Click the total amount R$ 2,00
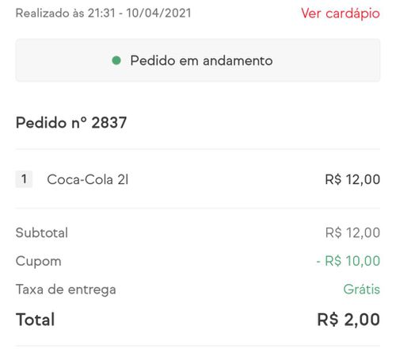Image resolution: width=396 pixels, height=349 pixels. tap(348, 320)
